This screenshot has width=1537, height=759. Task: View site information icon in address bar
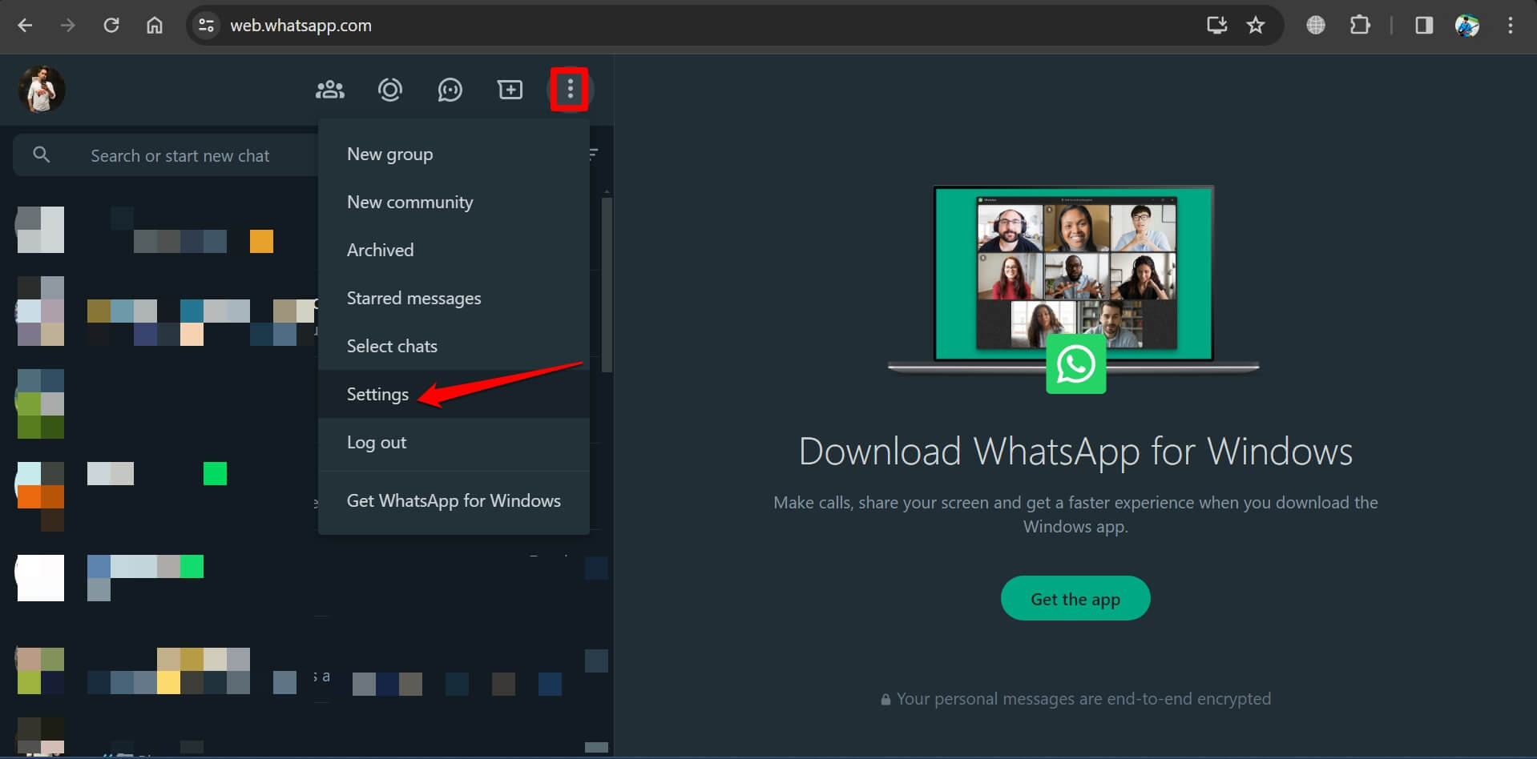(x=207, y=26)
